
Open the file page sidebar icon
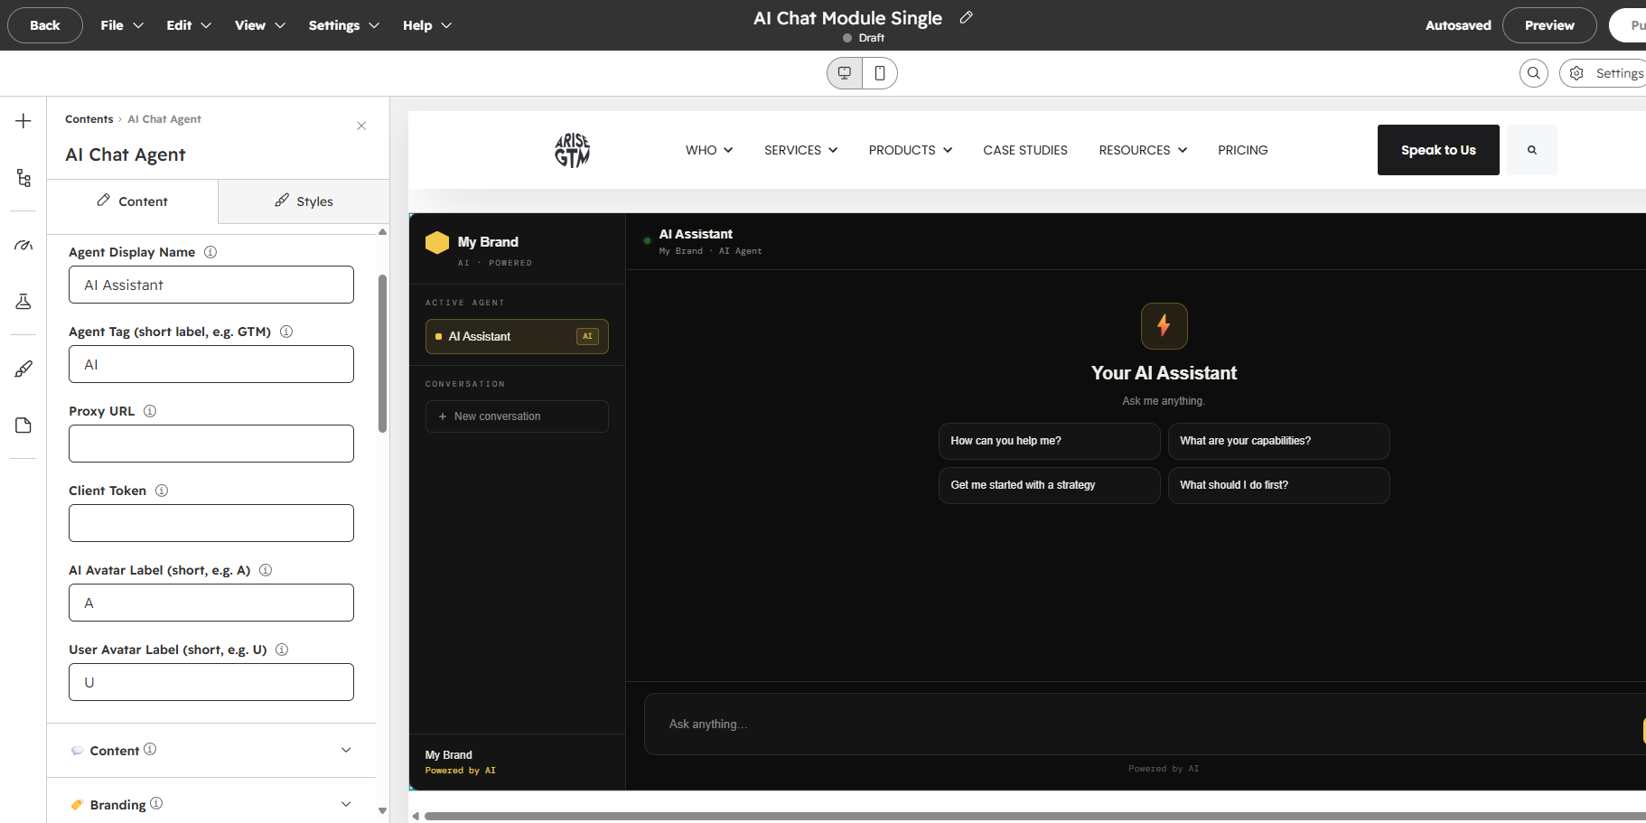tap(23, 426)
